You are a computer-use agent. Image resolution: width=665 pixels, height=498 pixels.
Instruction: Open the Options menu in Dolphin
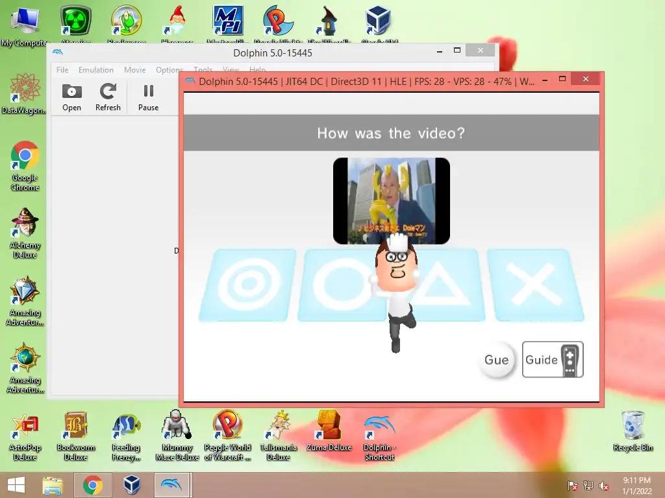[169, 70]
